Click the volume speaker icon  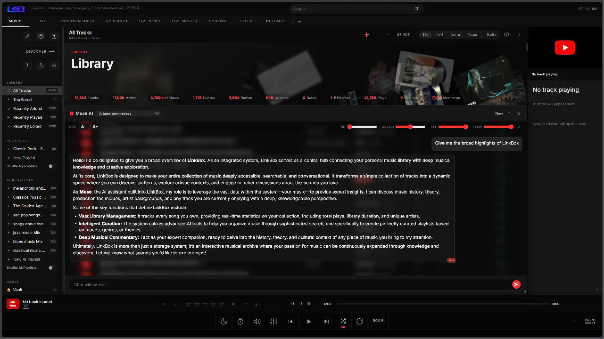(257, 321)
